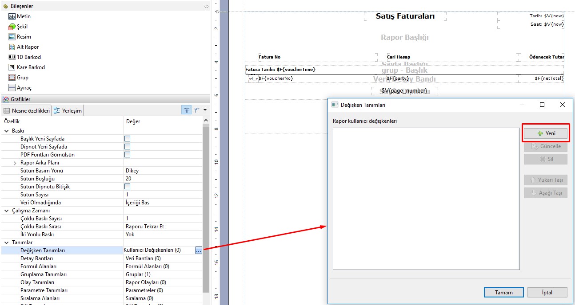Viewport: 575px width, 305px height.
Task: Confirm dialog with Tamam button
Action: [504, 293]
